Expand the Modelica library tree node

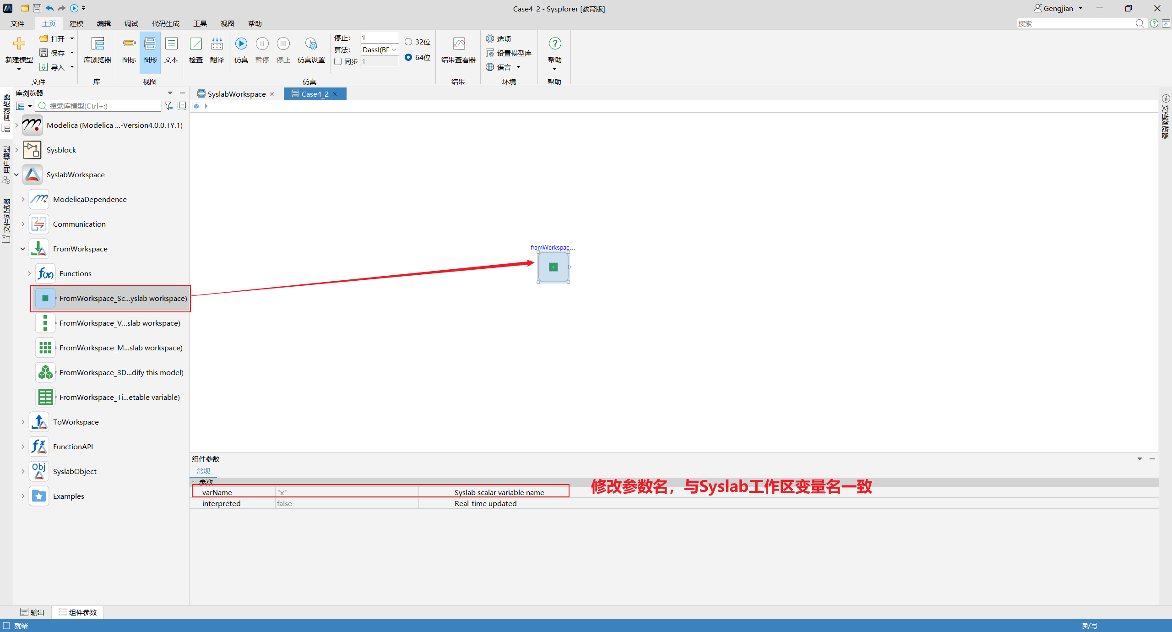16,125
